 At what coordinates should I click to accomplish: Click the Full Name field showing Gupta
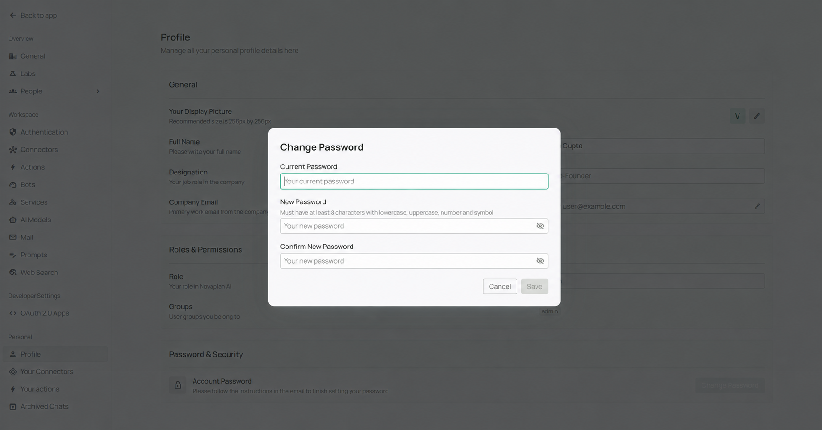click(x=662, y=146)
